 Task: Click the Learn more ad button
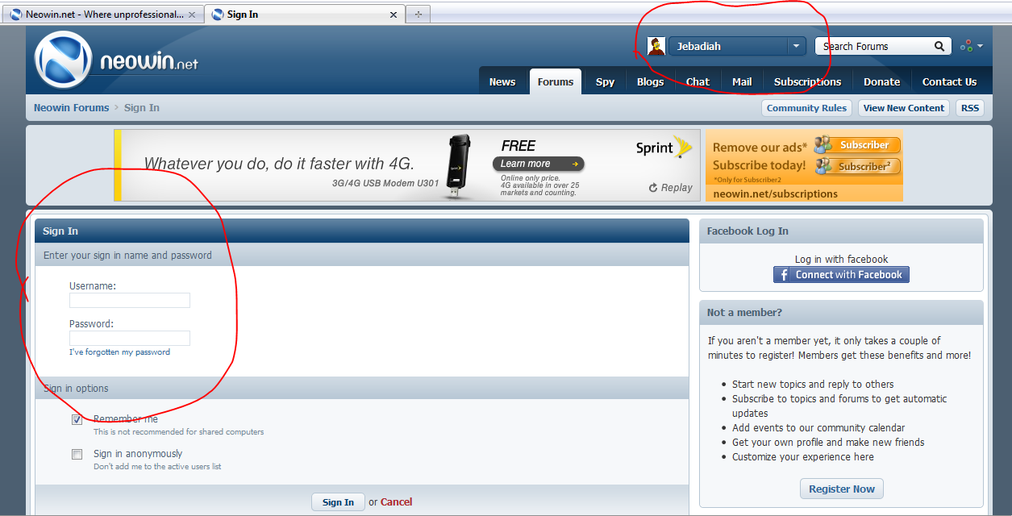click(x=538, y=164)
